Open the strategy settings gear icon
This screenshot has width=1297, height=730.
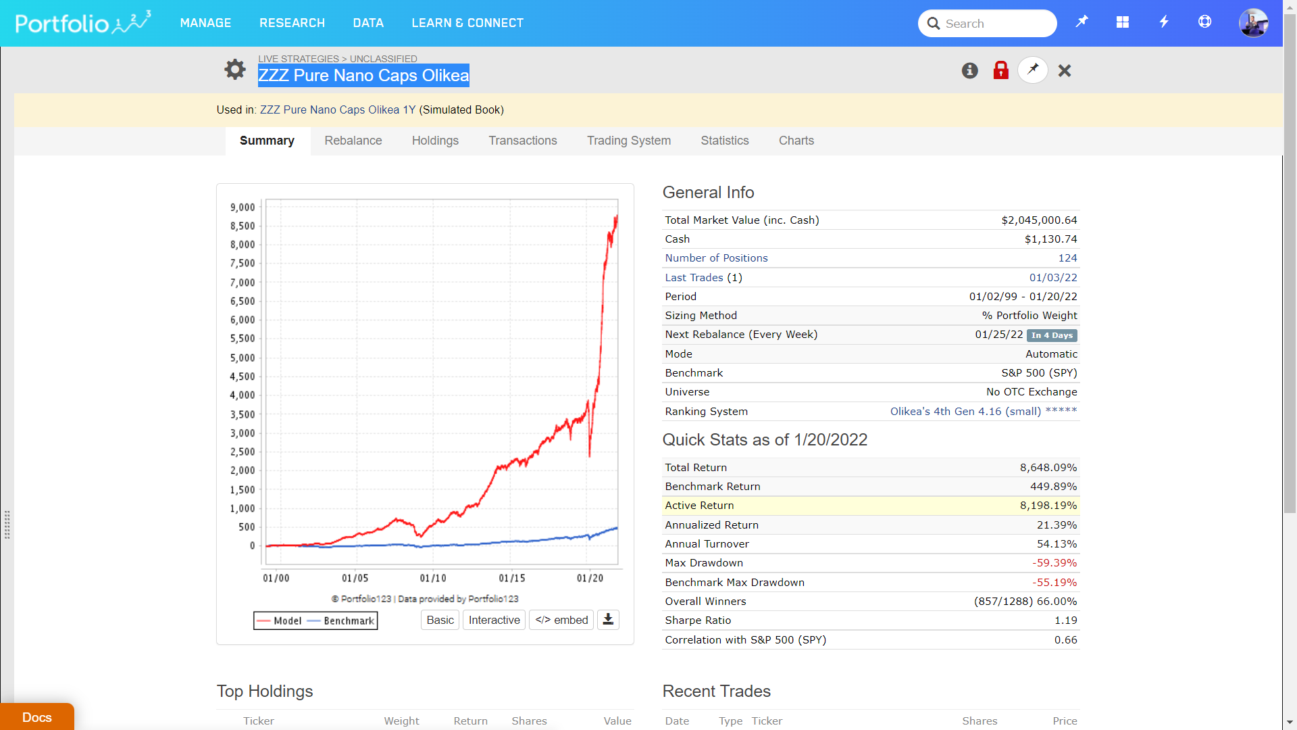(235, 69)
